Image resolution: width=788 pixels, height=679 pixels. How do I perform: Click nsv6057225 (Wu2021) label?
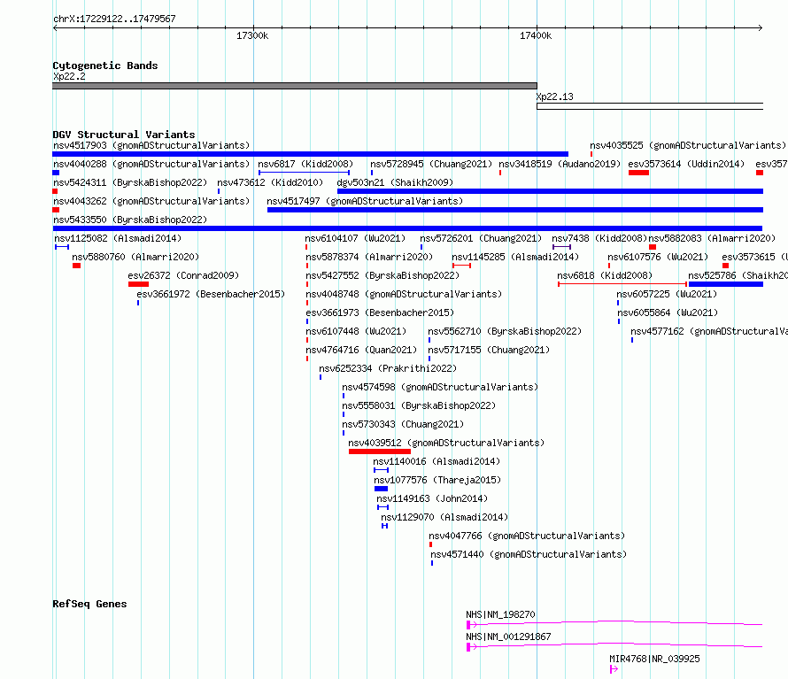click(x=667, y=295)
